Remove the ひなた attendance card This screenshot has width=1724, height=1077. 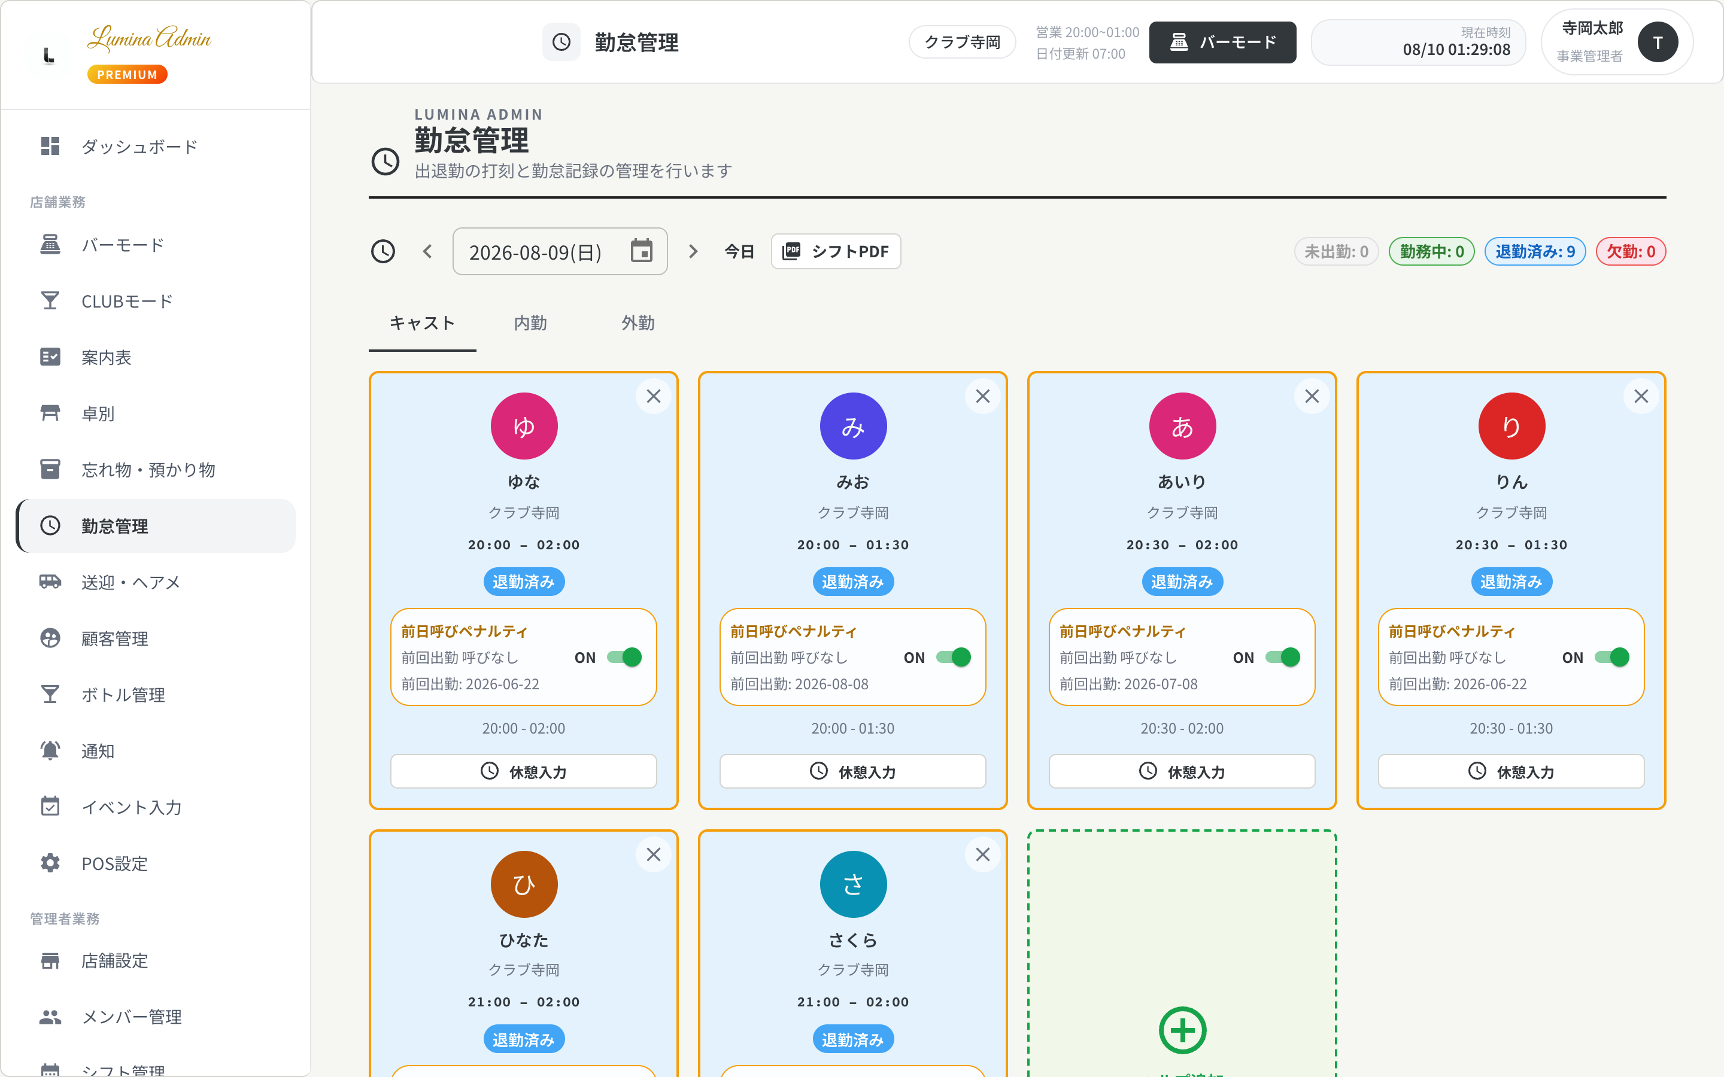click(653, 855)
